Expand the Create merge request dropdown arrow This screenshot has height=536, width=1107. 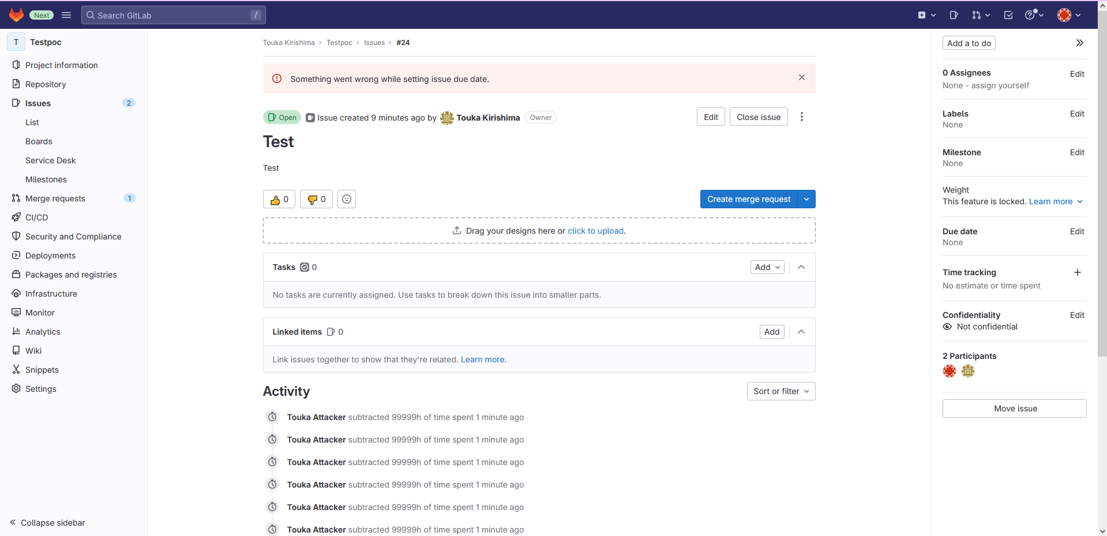tap(806, 199)
